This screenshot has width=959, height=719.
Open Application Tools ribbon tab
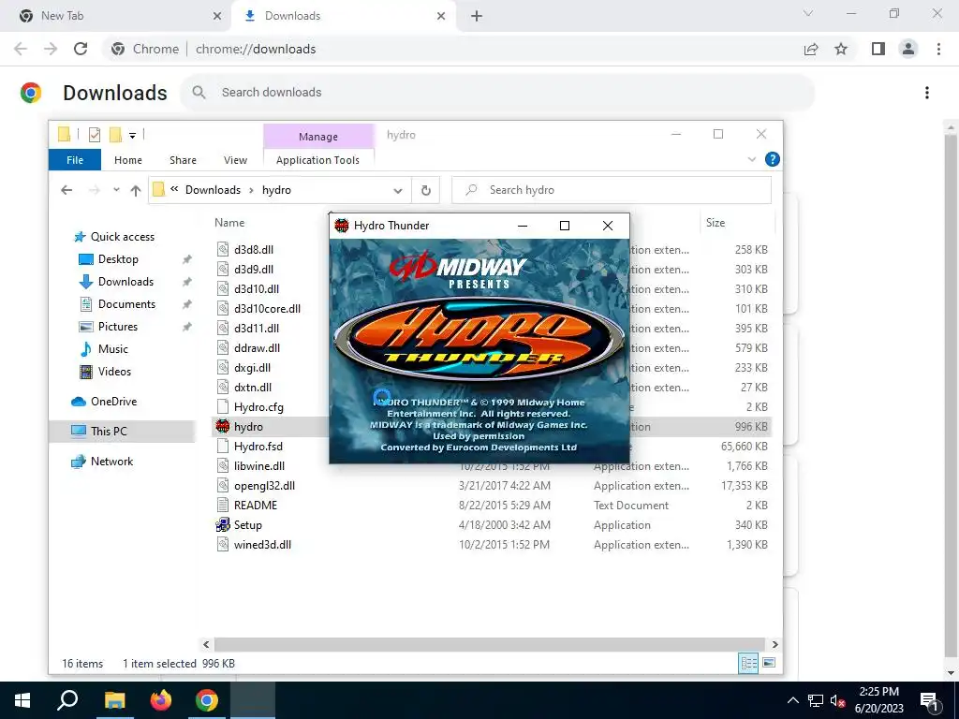click(x=317, y=160)
